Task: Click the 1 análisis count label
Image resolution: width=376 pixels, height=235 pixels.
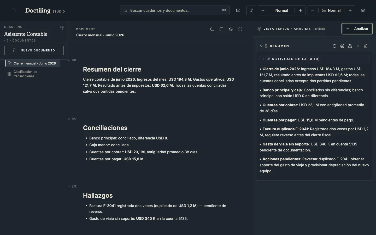Action: point(319,29)
